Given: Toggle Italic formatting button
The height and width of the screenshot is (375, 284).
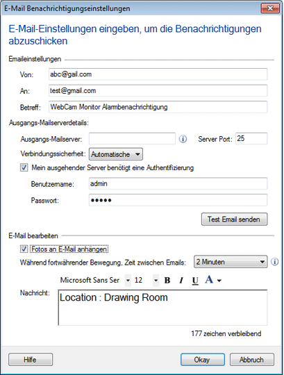Looking at the screenshot, I should pos(181,280).
